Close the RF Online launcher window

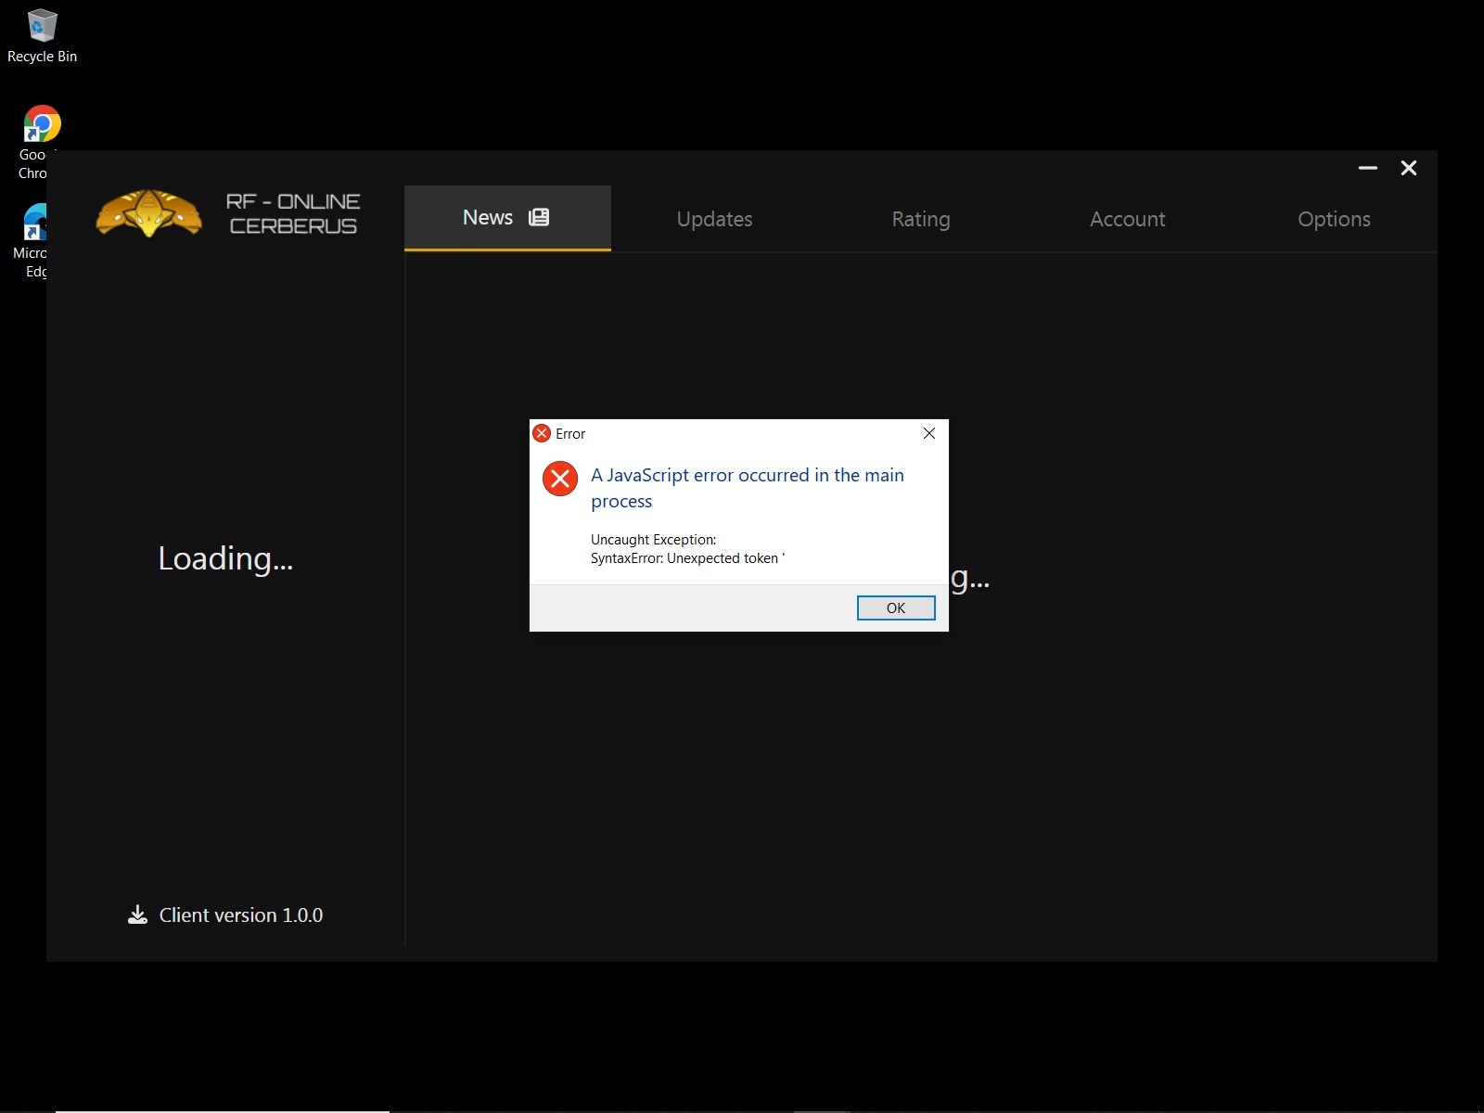pos(1409,168)
